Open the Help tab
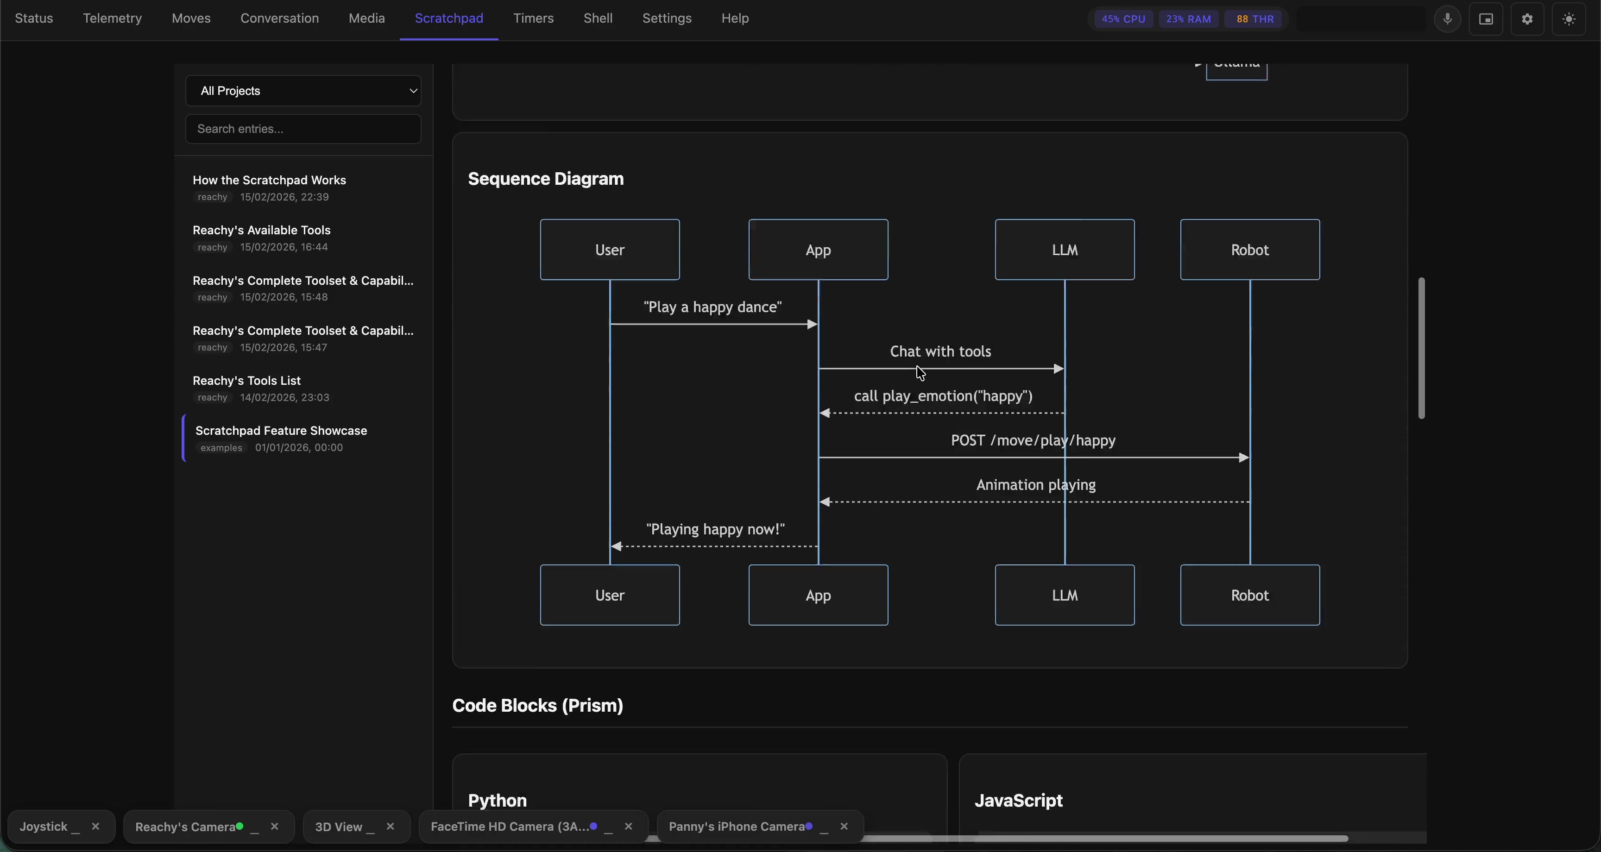1601x852 pixels. (x=735, y=19)
